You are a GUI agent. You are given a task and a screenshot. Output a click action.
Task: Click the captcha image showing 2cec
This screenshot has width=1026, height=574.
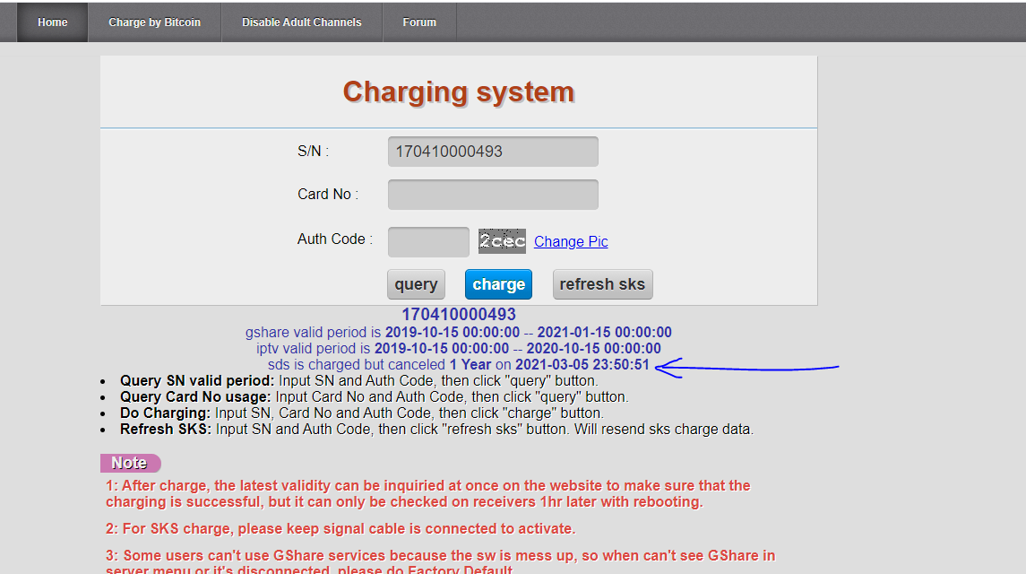pyautogui.click(x=502, y=241)
